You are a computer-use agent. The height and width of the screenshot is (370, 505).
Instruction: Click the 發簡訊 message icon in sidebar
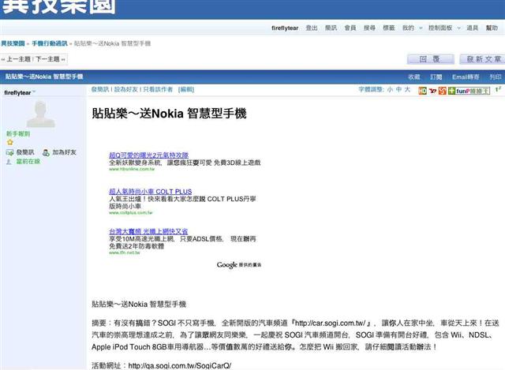click(9, 152)
